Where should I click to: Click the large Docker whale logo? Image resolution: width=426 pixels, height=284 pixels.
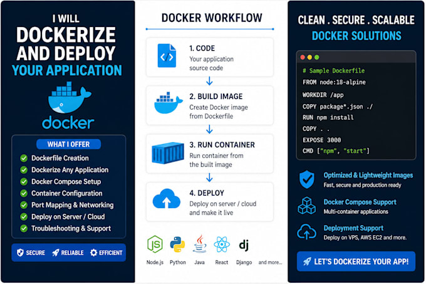click(70, 97)
